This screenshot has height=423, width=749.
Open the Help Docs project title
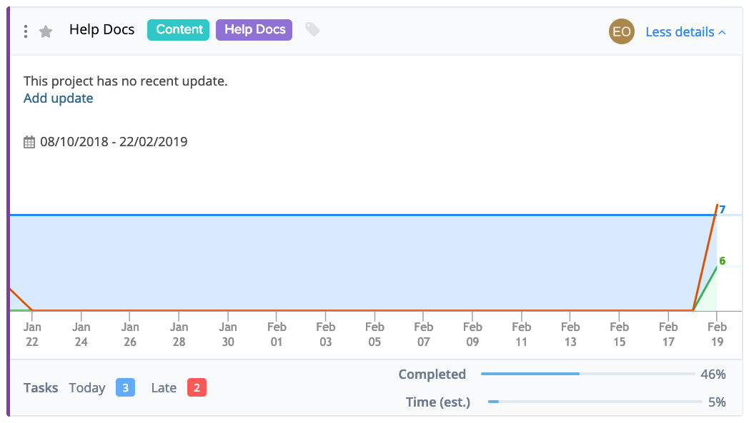(101, 29)
